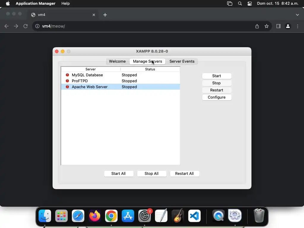Open the Help menu

pos(66,4)
